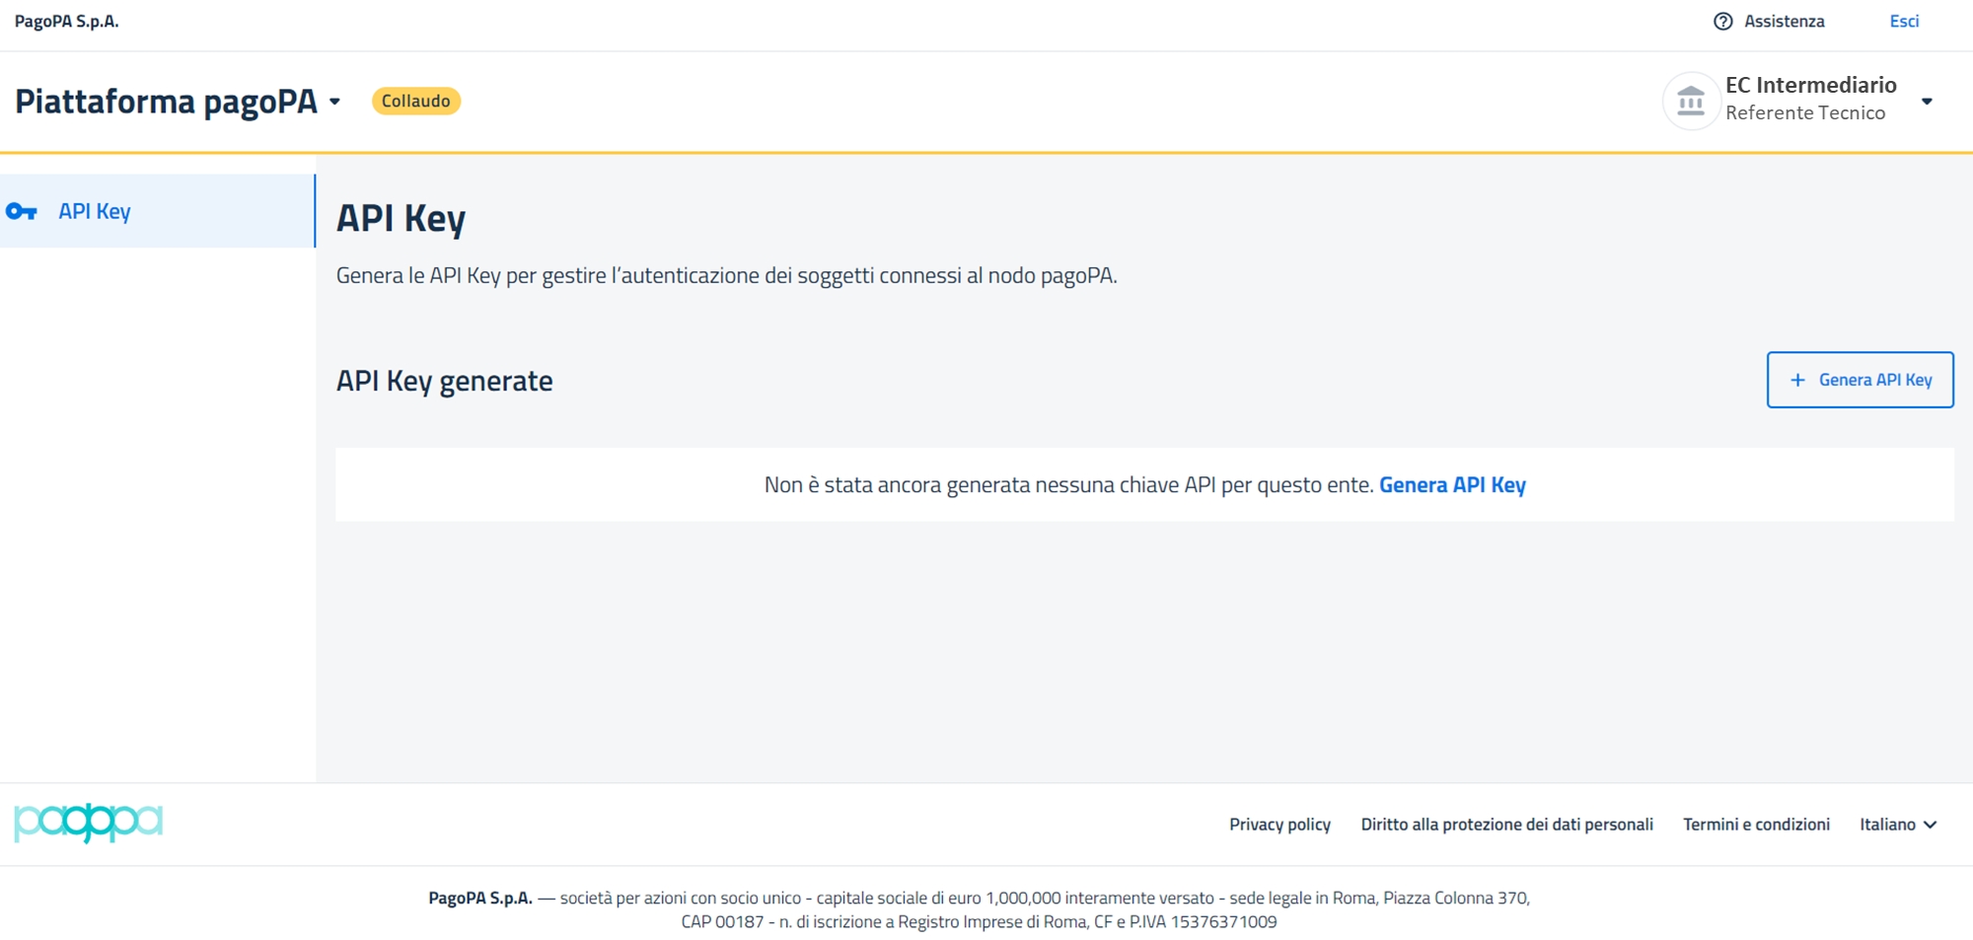Open Diritto alla protezione dei dati personali

[1506, 825]
